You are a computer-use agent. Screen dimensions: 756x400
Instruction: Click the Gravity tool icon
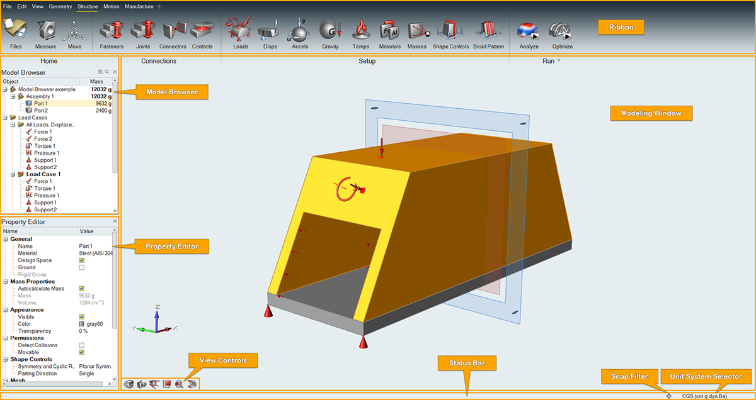click(x=330, y=31)
